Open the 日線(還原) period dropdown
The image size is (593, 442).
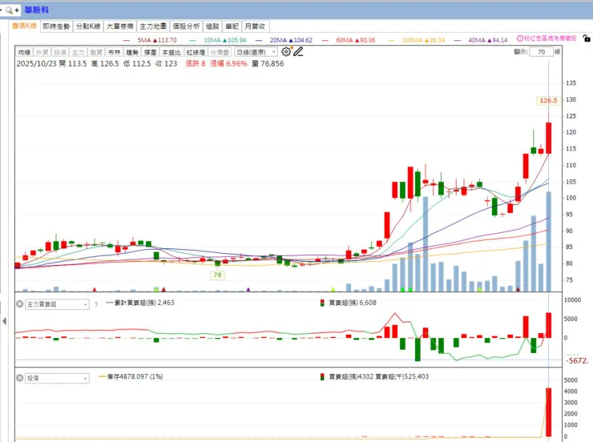256,52
